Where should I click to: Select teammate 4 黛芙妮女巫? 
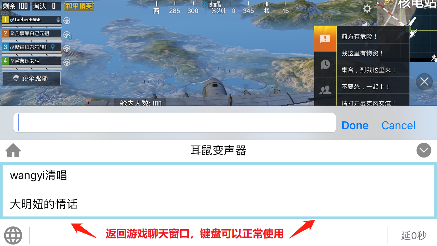click(x=32, y=61)
